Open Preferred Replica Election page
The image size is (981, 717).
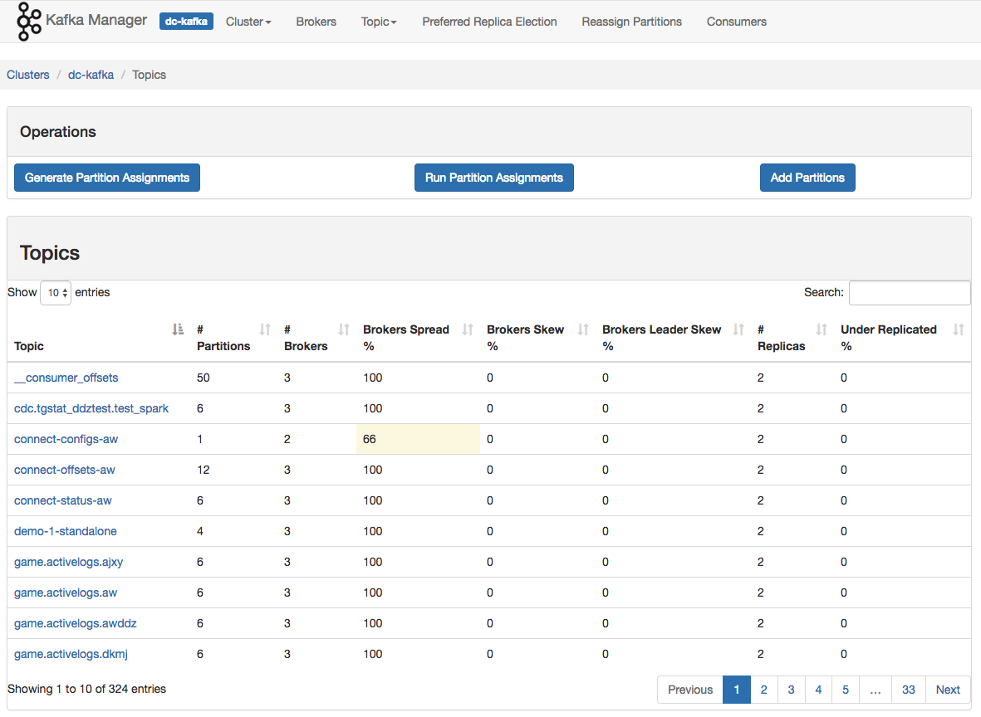(489, 22)
